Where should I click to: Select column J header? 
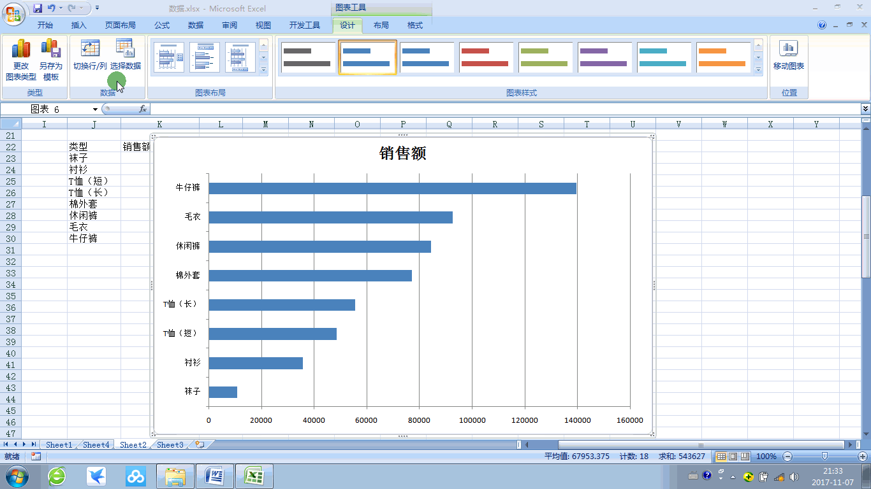(x=94, y=124)
